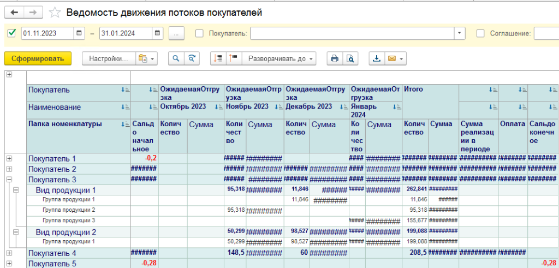Sort by the Наименование header sort icon

point(125,106)
